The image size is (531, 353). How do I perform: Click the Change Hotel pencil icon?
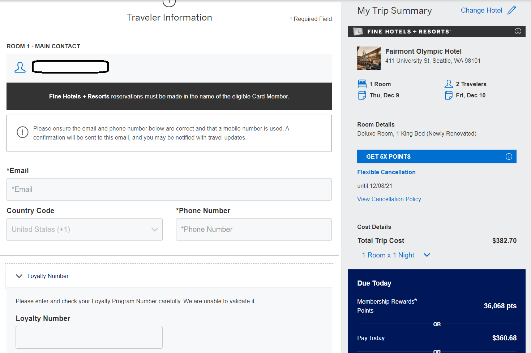[511, 10]
